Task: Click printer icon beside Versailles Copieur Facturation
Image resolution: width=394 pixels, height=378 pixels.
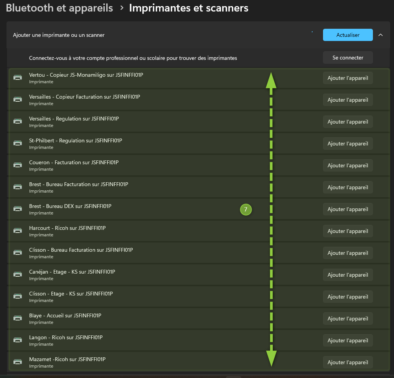Action: [x=18, y=99]
